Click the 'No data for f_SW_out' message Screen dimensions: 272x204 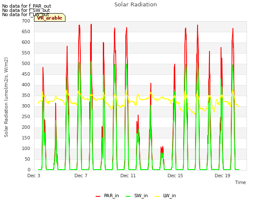click(x=26, y=10)
